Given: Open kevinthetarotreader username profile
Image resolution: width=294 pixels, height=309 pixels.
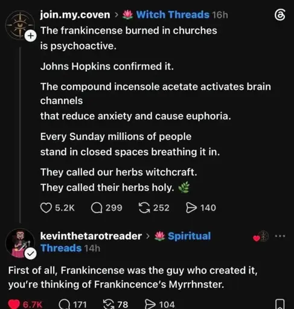Looking at the screenshot, I should point(91,236).
